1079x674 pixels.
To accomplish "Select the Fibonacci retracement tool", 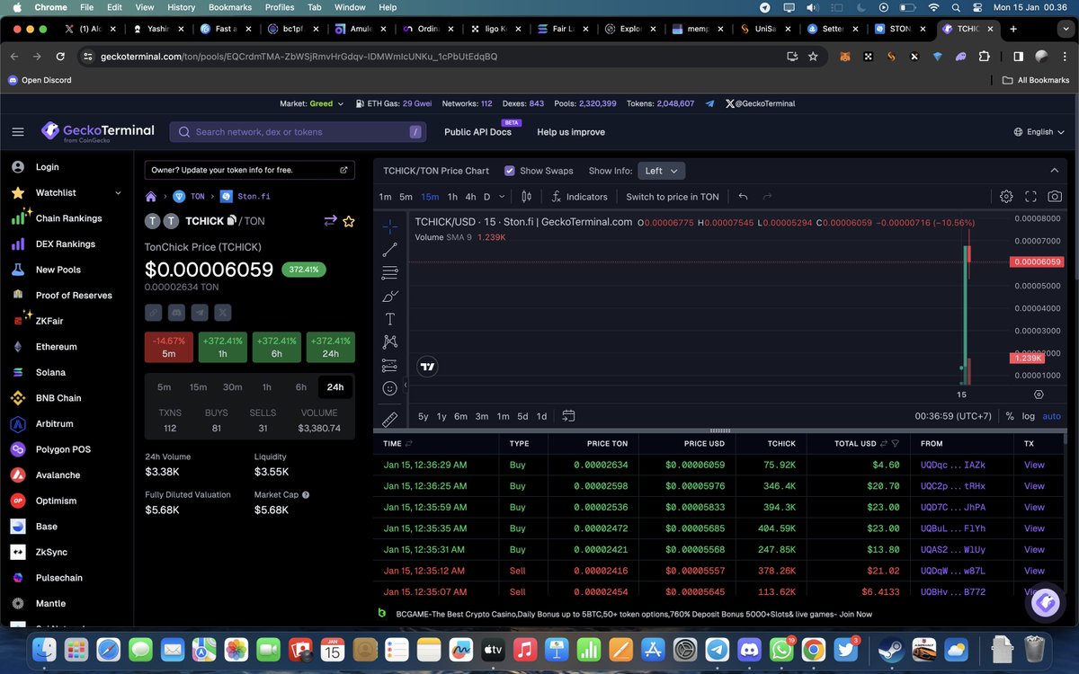I will [x=389, y=272].
